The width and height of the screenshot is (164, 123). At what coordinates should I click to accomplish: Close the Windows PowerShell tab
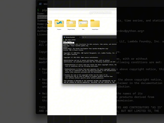tap(80, 37)
